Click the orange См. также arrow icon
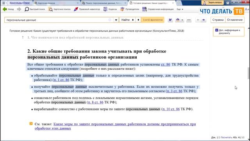Viewport: 250px width, 141px height. 31,124
